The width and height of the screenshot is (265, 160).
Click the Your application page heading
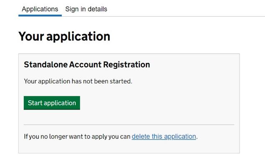click(x=64, y=36)
